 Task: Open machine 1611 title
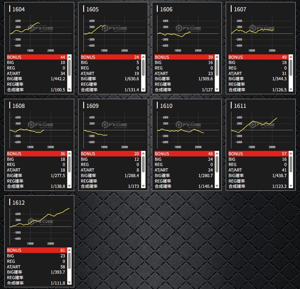click(x=240, y=106)
